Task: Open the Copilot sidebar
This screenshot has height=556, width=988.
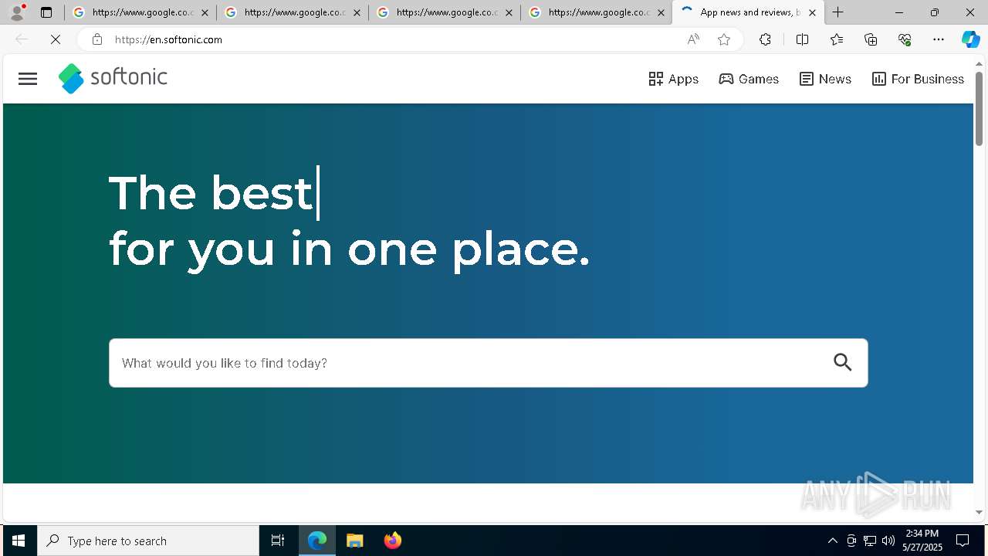Action: pos(970,39)
